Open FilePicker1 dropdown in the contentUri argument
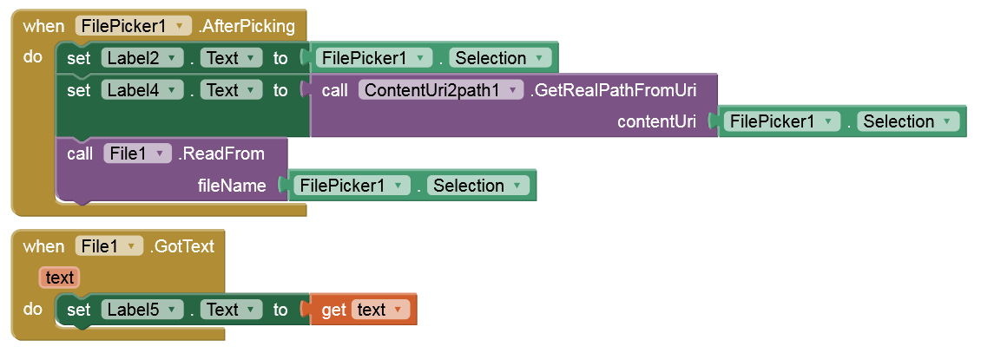The width and height of the screenshot is (981, 353). coord(829,121)
